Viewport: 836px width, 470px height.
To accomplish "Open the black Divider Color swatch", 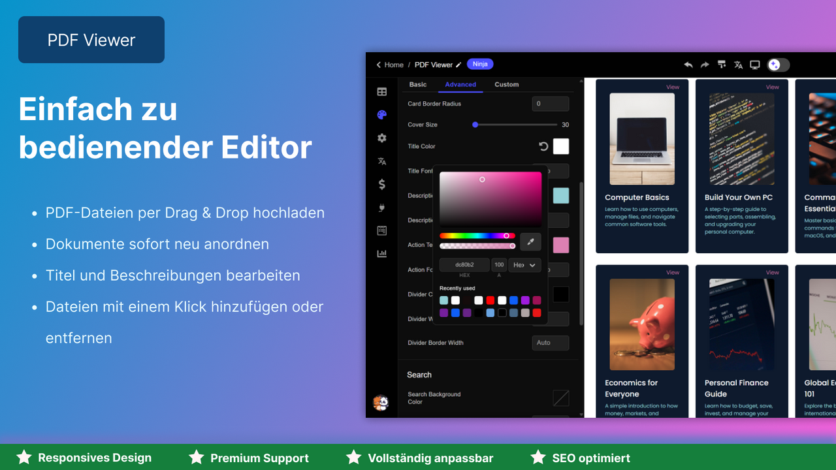I will [x=561, y=294].
